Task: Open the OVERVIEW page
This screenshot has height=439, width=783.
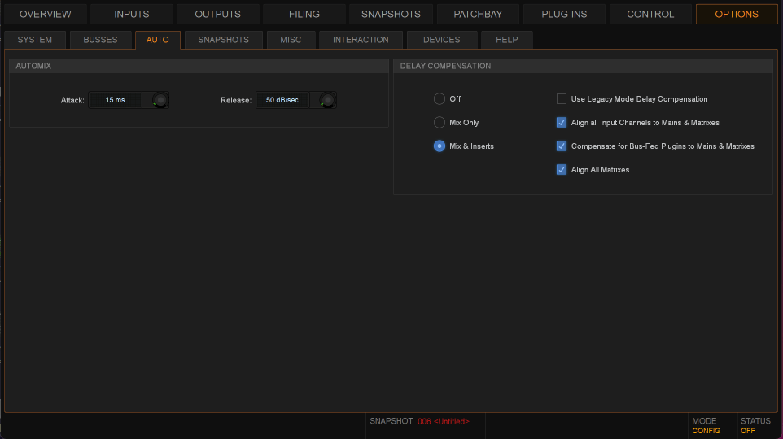Action: pos(46,14)
